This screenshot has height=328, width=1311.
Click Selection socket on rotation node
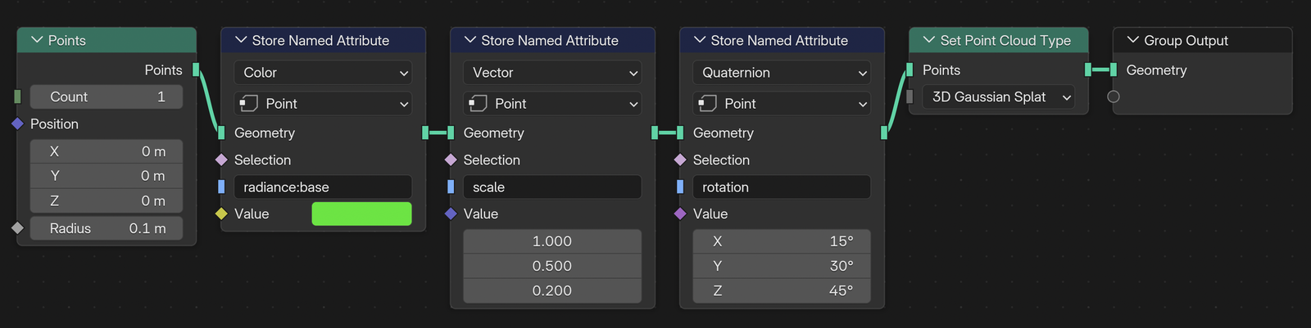tap(680, 160)
